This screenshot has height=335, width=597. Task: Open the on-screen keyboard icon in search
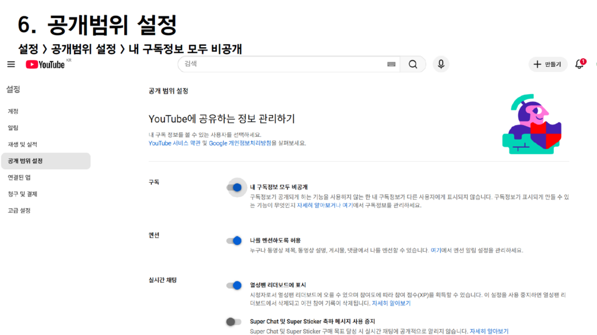click(391, 64)
